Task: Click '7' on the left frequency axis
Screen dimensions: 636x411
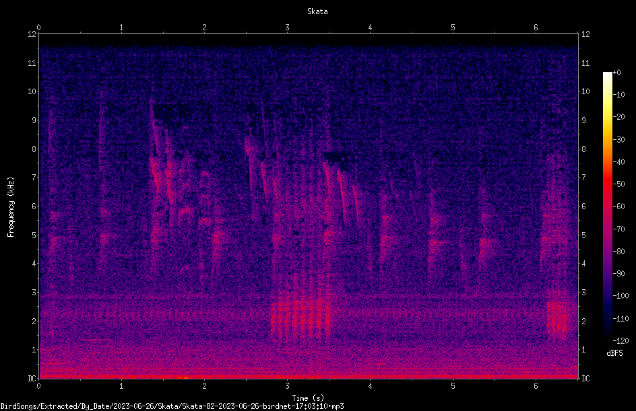Action: tap(34, 178)
